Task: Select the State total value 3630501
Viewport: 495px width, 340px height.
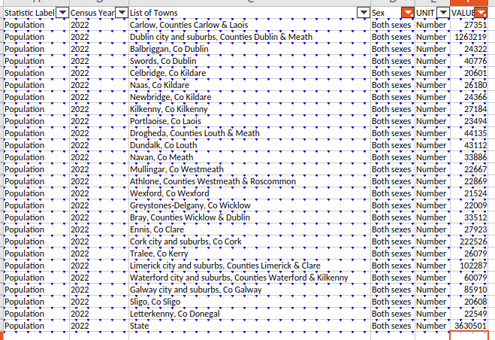Action: coord(469,326)
